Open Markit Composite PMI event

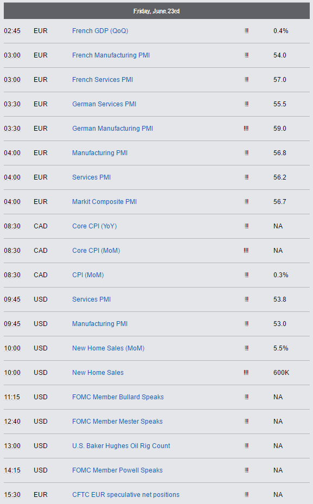point(105,202)
